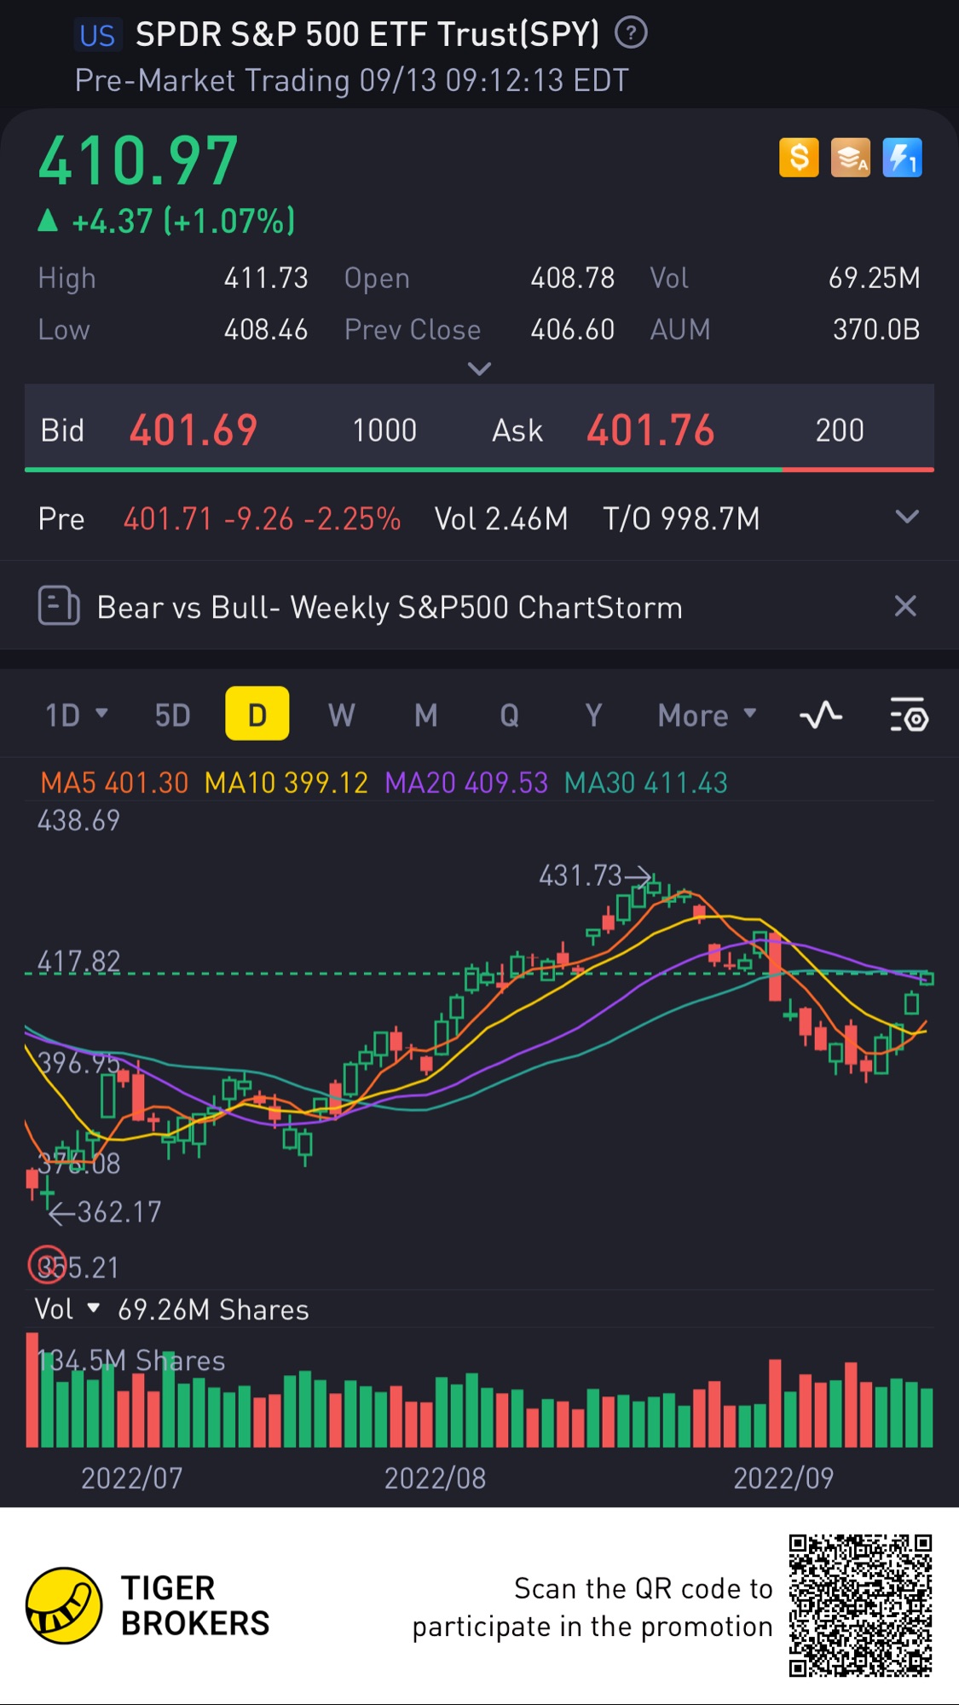Open chart settings list icon
Viewport: 959px width, 1705px height.
click(x=909, y=715)
